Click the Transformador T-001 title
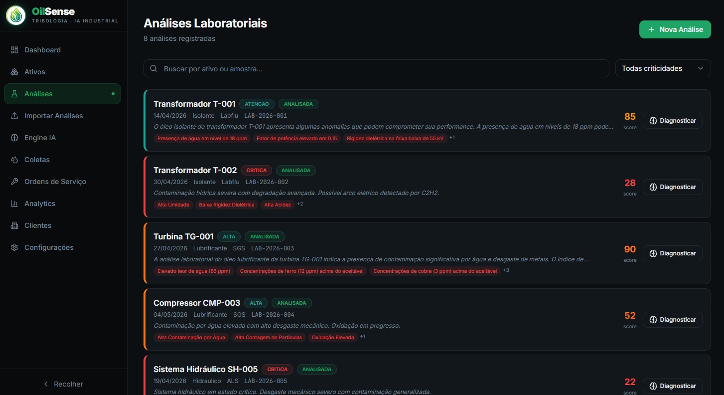Viewport: 724px width, 395px height. (194, 104)
